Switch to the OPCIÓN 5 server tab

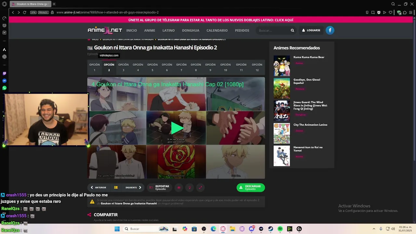coord(152,67)
